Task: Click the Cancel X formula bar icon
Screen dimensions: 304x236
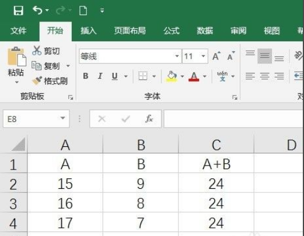Action: (102, 118)
